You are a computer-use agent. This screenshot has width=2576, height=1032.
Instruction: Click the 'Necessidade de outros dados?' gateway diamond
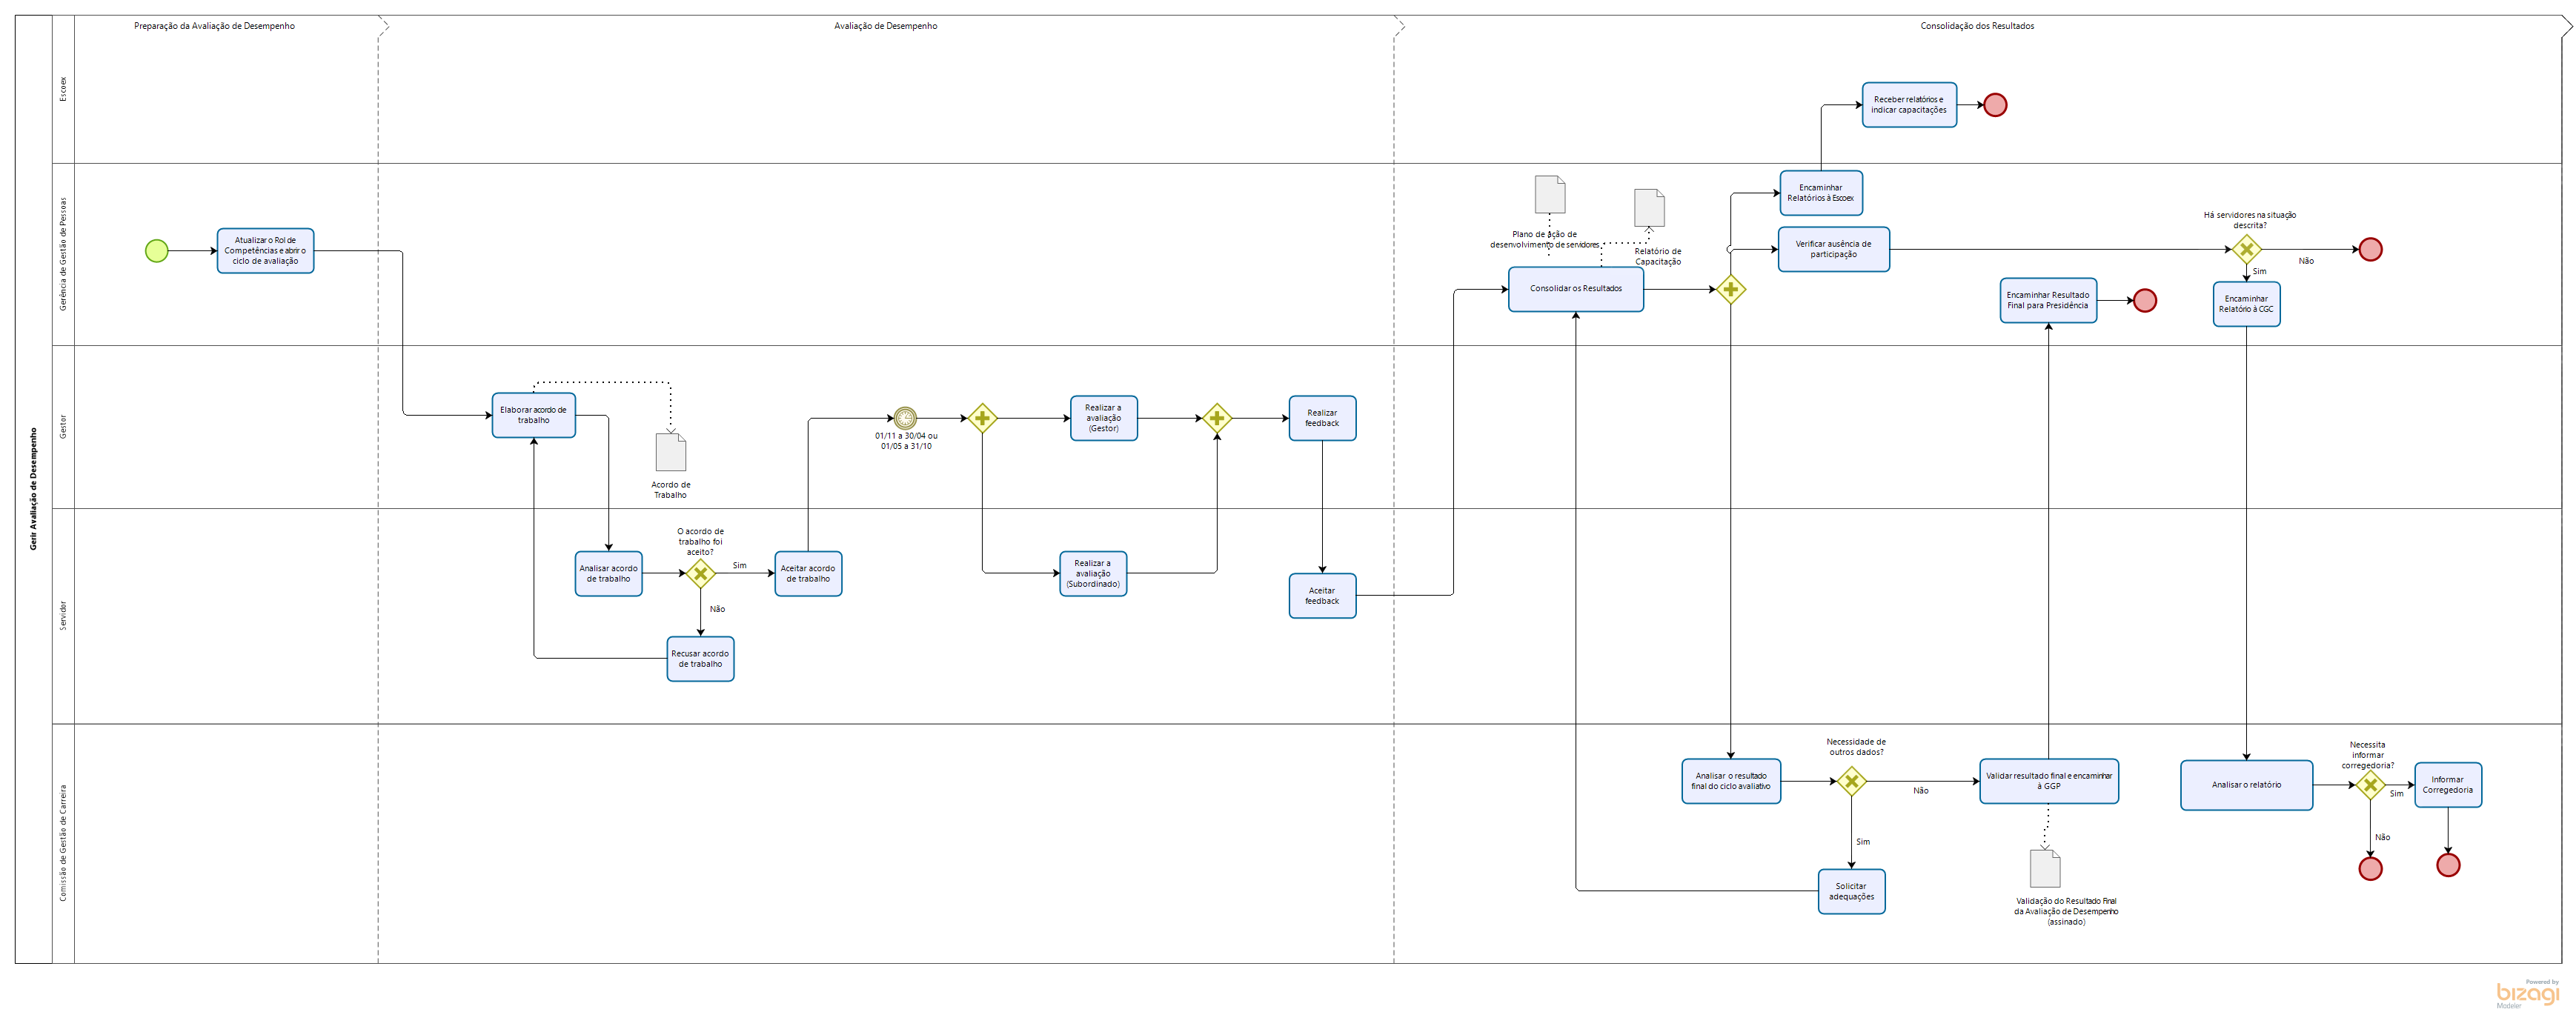pyautogui.click(x=1851, y=781)
